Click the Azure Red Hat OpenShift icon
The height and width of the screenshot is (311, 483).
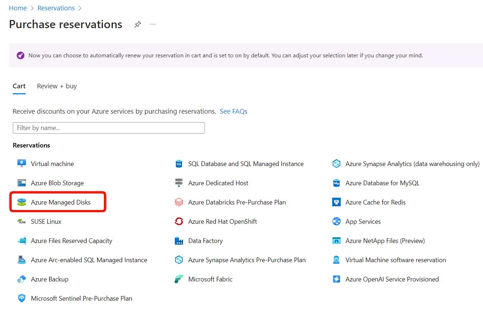(x=179, y=221)
